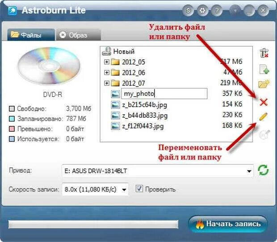Click the Используется blue color swatch
Image resolution: width=277 pixels, height=242 pixels.
12,139
